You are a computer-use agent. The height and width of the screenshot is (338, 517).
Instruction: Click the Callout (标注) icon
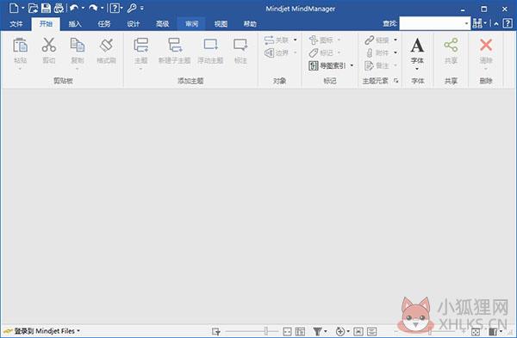240,45
